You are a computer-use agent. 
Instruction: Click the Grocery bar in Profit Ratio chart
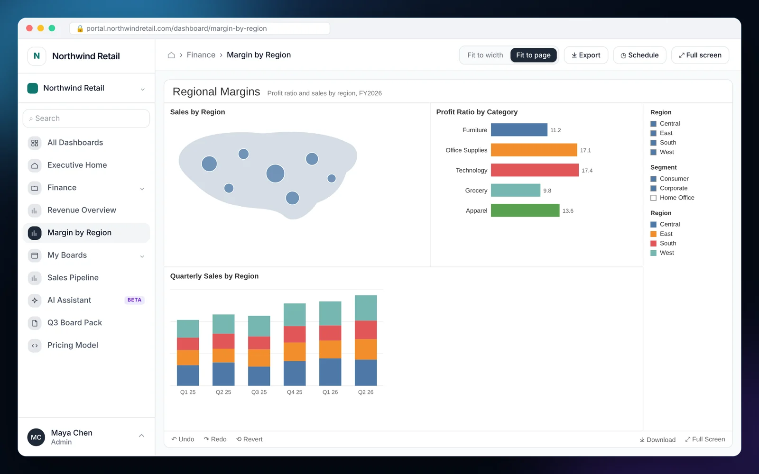[x=516, y=190]
